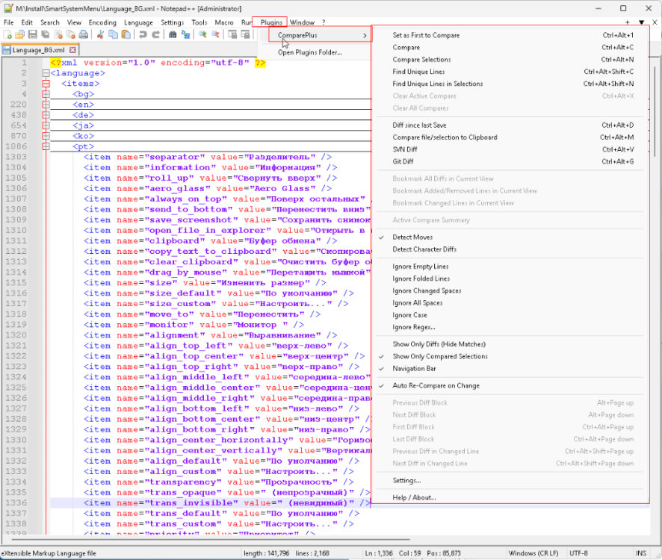Toggle Show Only Compared Selections
This screenshot has width=662, height=560.
(x=510, y=357)
